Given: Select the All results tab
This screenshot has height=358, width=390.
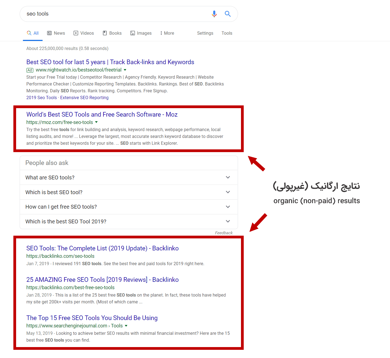Looking at the screenshot, I should (x=33, y=33).
